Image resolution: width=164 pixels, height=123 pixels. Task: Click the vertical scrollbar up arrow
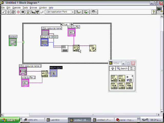[x=162, y=16]
